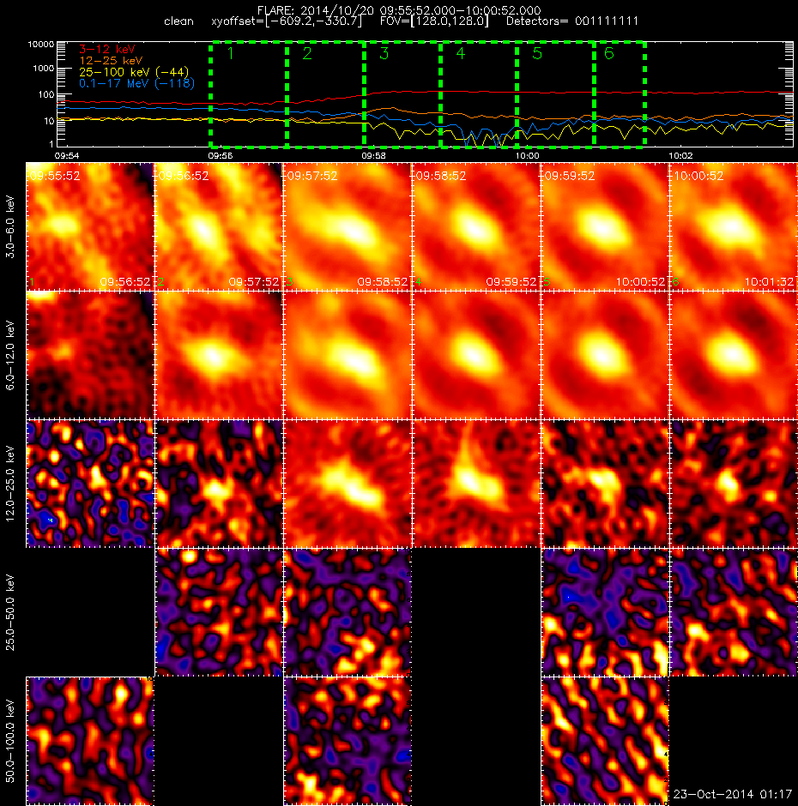Click the '25.0-50.0 keV' row label
Image resolution: width=798 pixels, height=806 pixels.
pyautogui.click(x=10, y=612)
